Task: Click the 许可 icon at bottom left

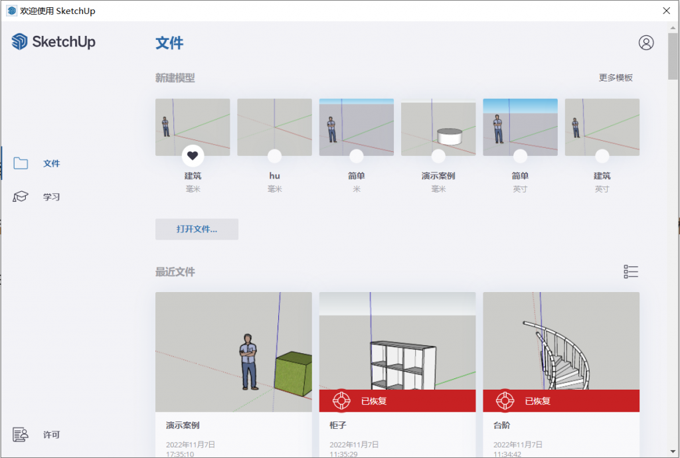Action: [x=21, y=434]
